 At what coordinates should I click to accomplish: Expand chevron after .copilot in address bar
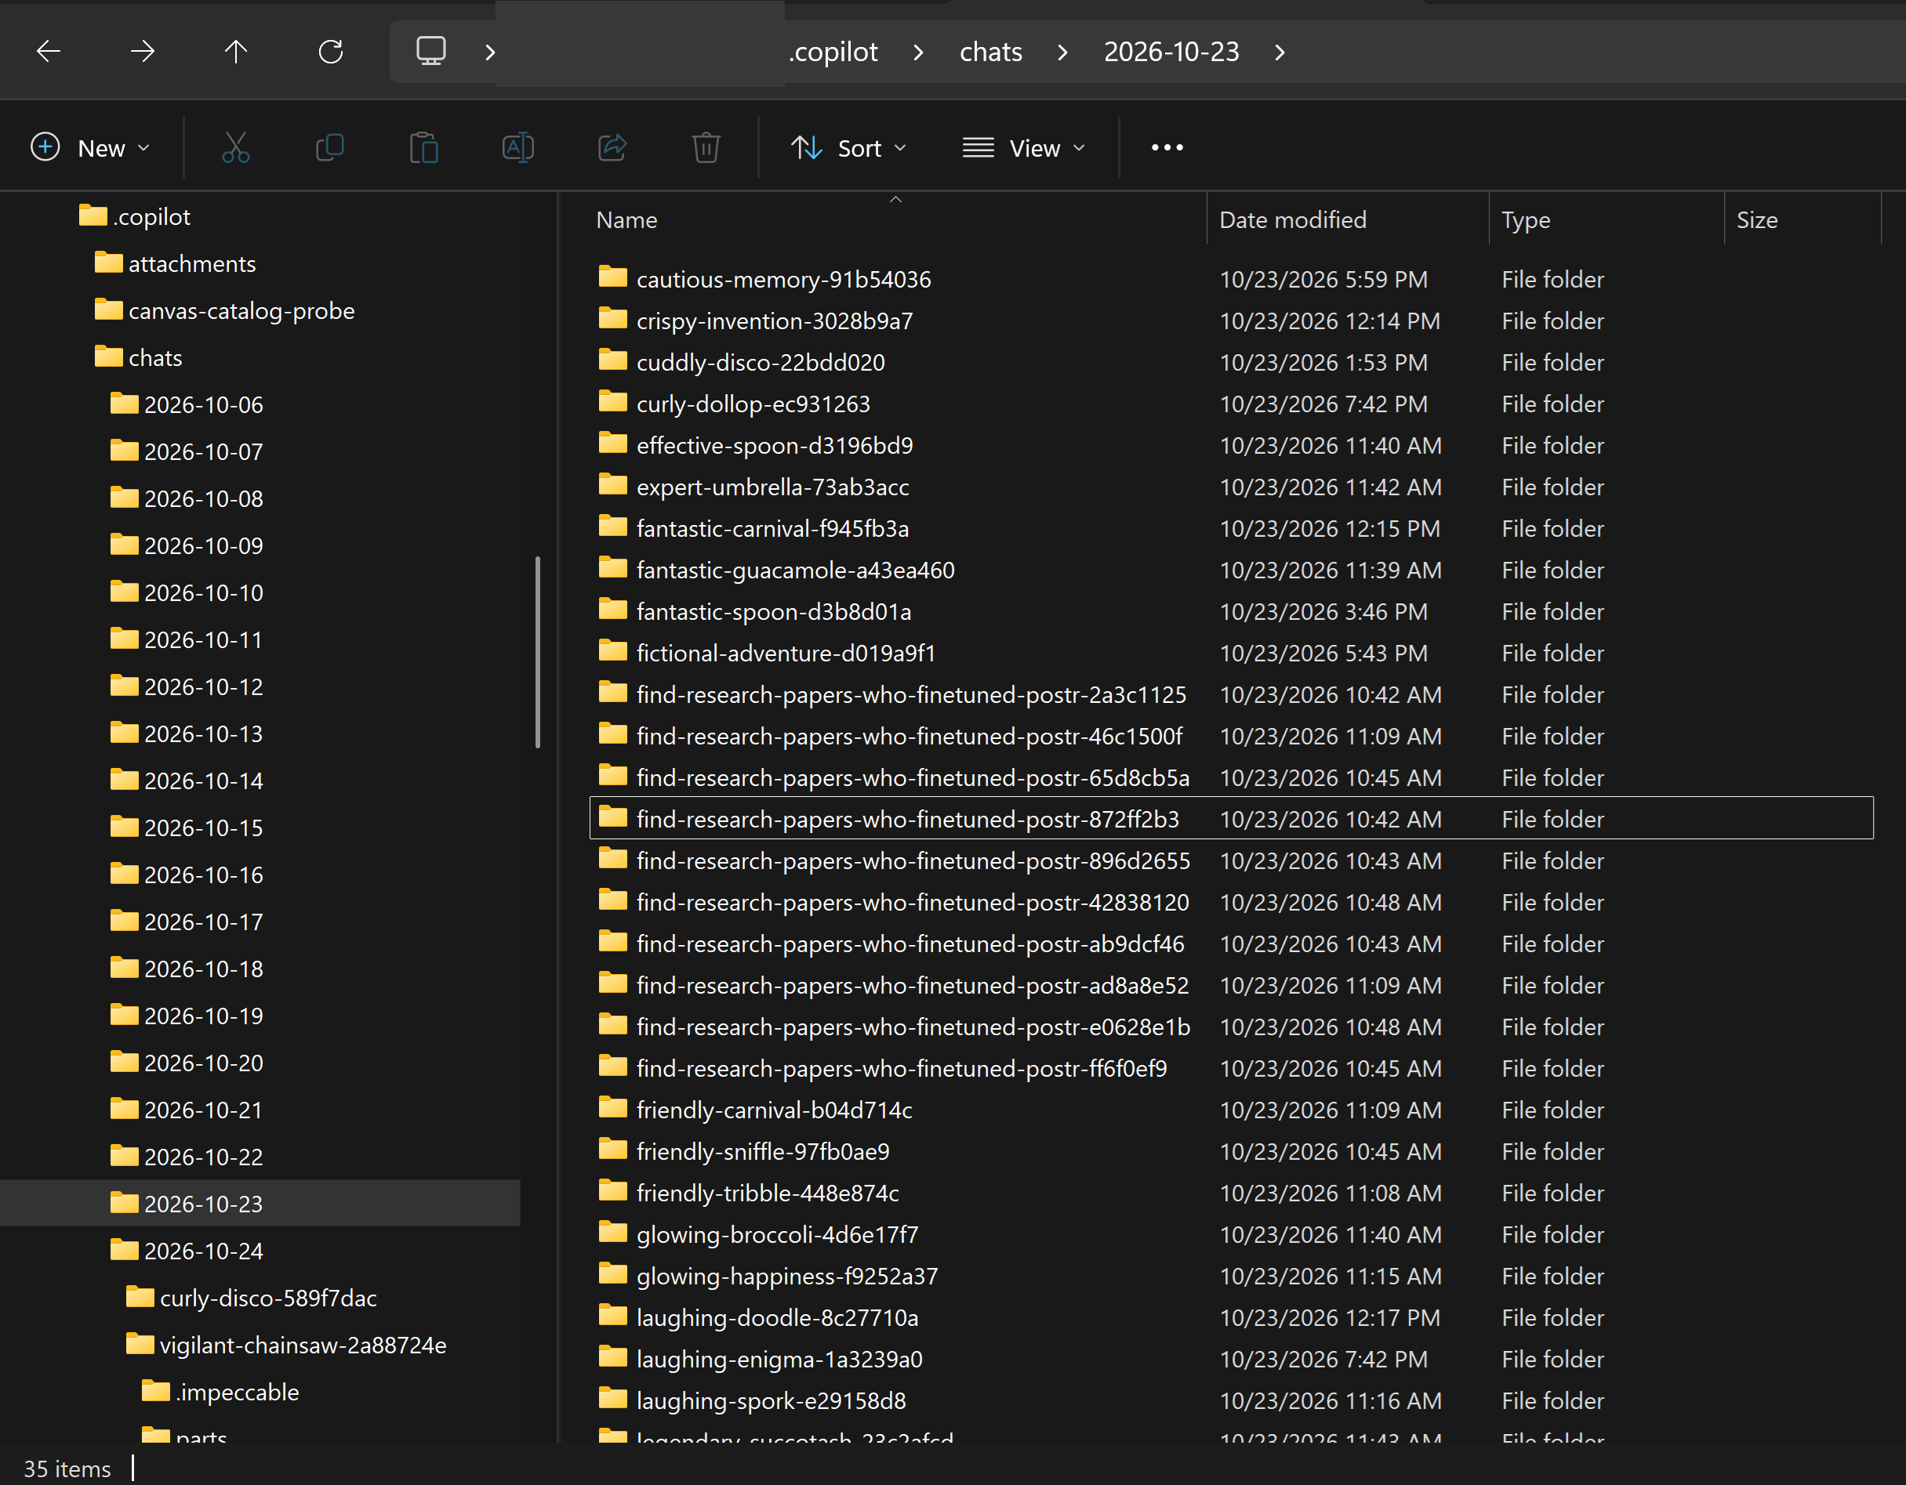pos(918,53)
